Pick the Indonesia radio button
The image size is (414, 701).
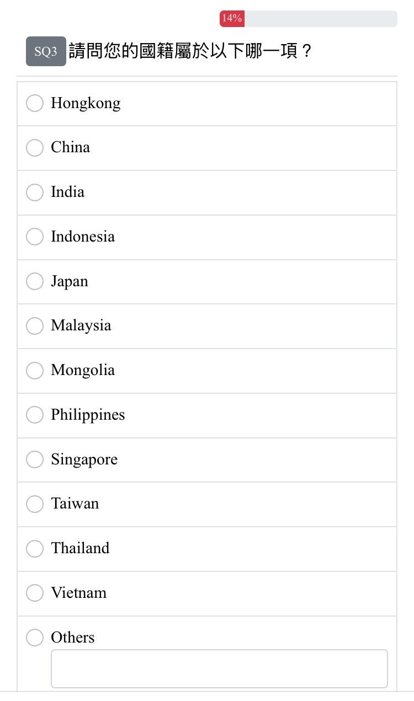(35, 237)
